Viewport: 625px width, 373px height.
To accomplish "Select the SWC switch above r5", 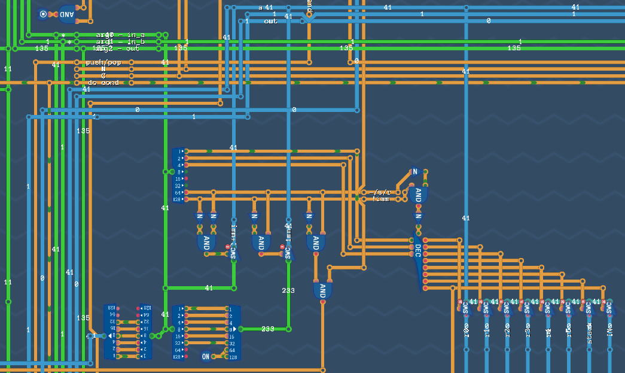I will coord(568,308).
